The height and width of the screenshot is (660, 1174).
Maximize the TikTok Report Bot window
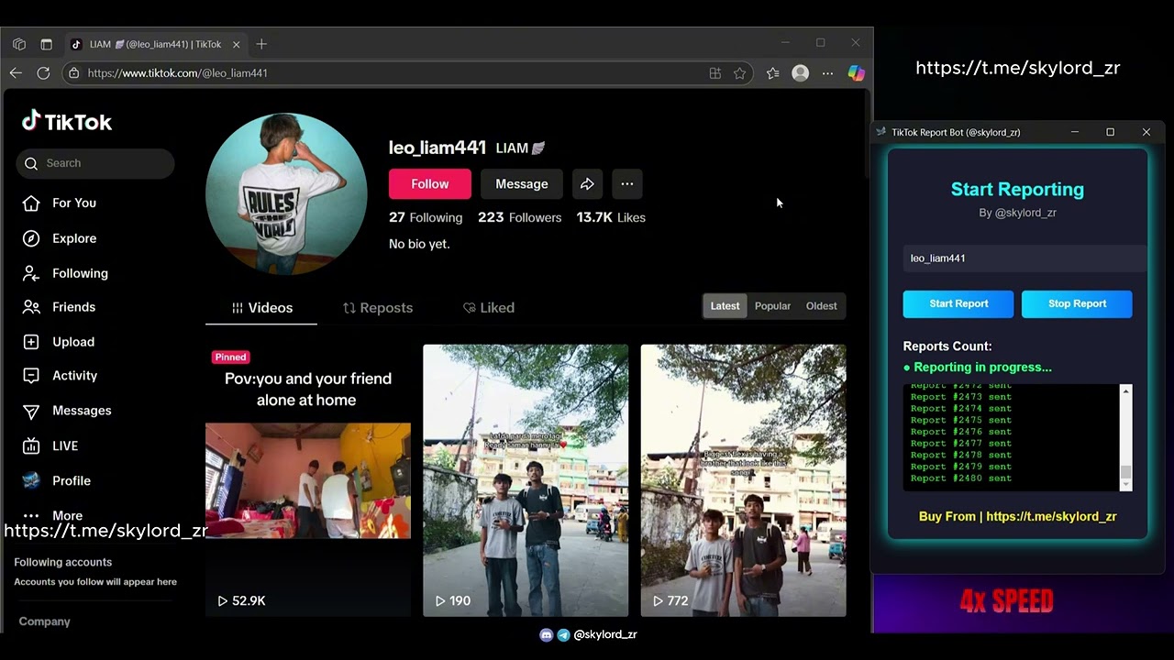coord(1110,132)
